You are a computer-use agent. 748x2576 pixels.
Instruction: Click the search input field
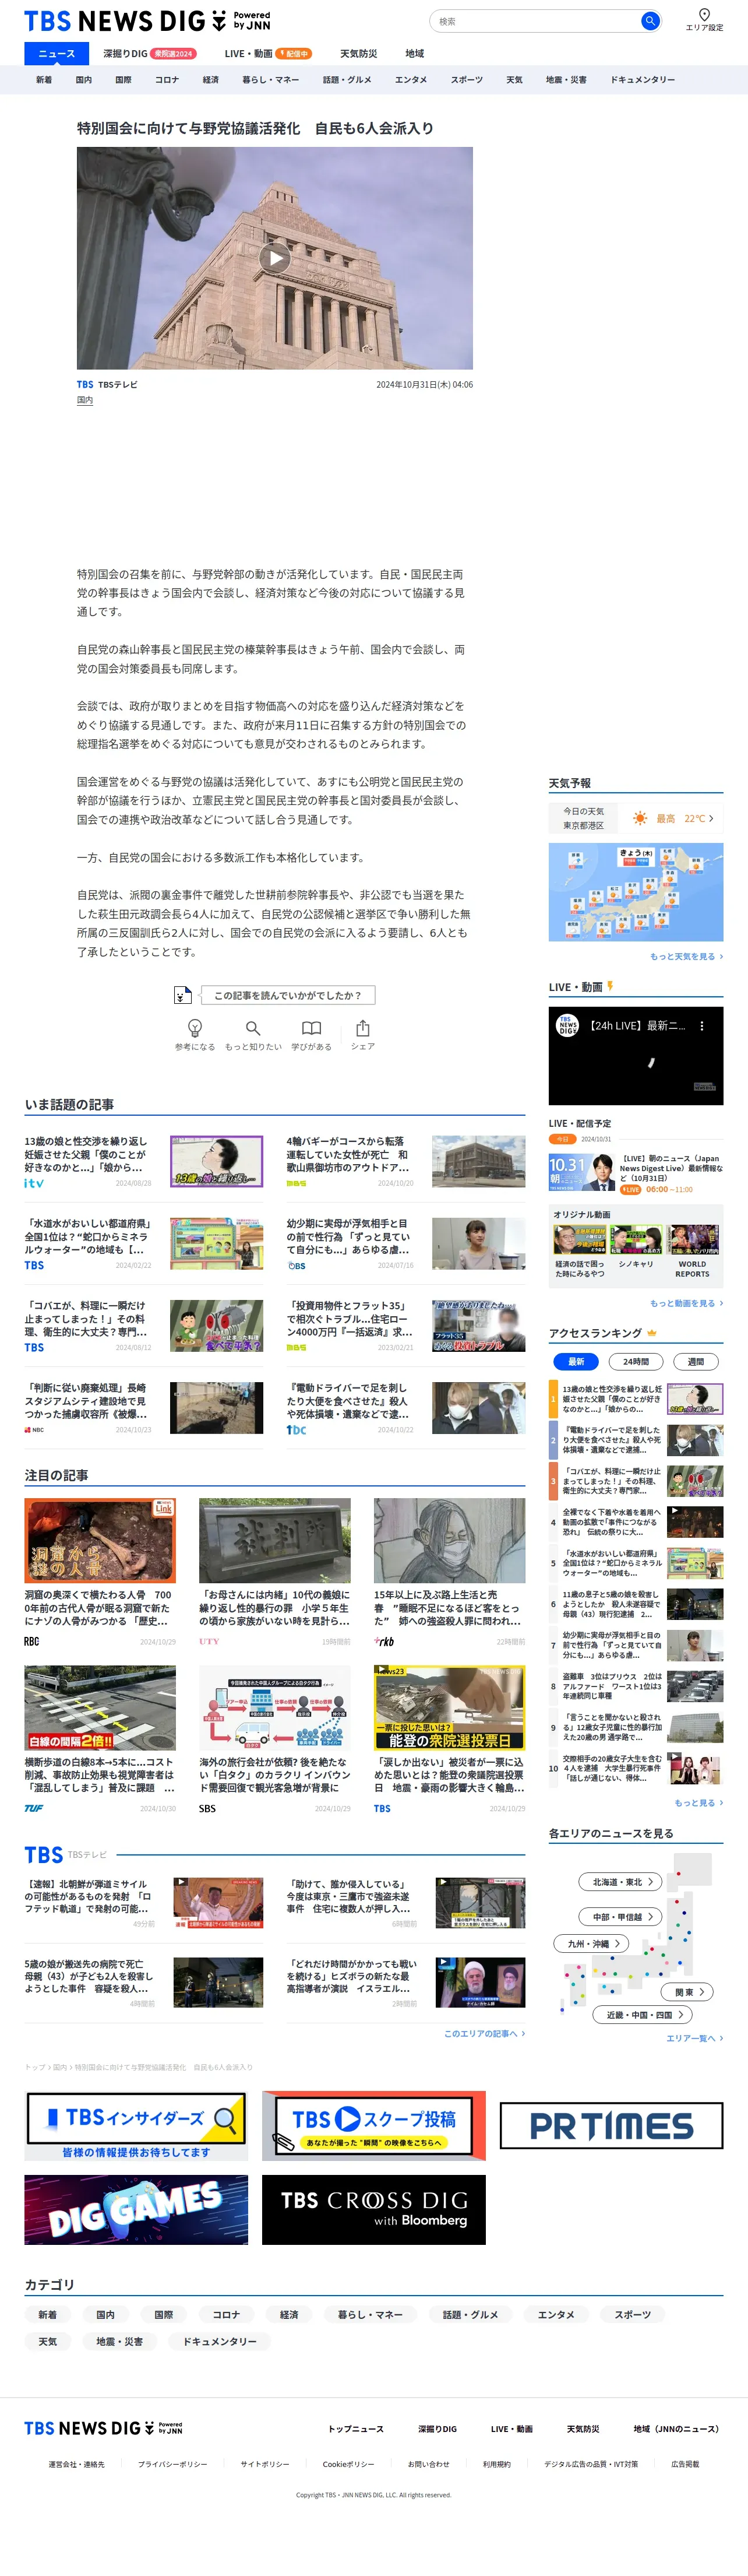click(535, 21)
